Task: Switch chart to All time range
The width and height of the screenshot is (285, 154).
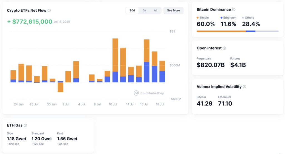Action: pos(155,11)
